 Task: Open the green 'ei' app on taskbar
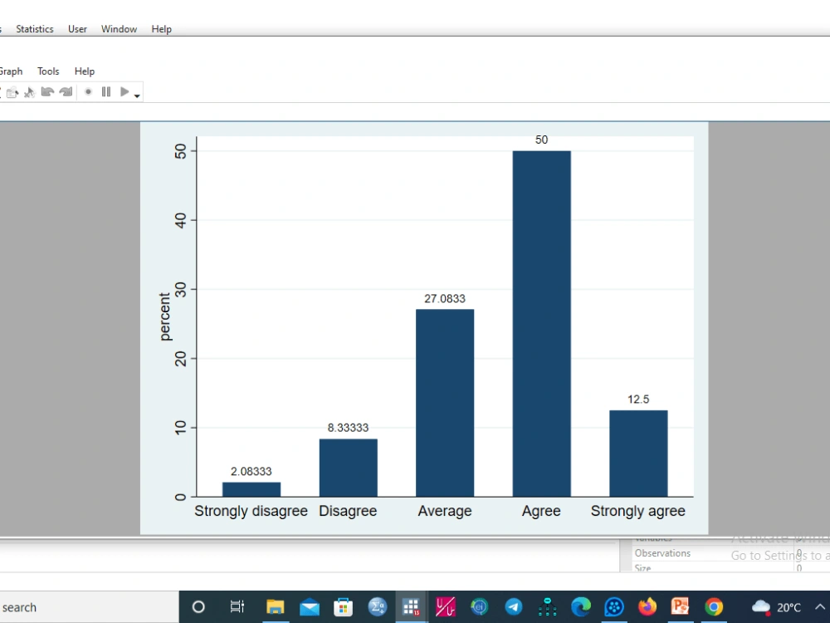(x=479, y=607)
